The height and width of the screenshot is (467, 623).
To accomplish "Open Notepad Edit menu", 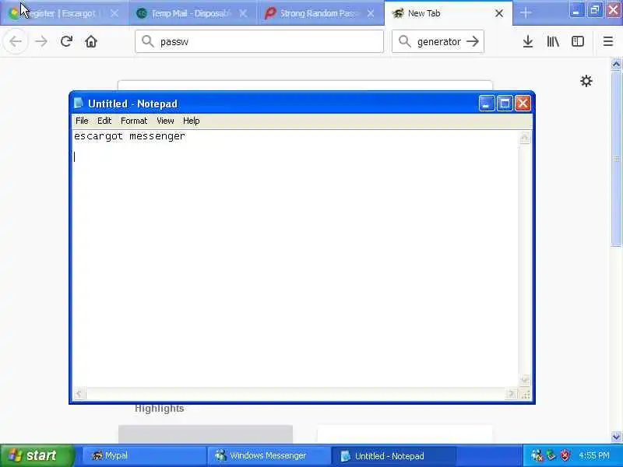I will (x=104, y=121).
